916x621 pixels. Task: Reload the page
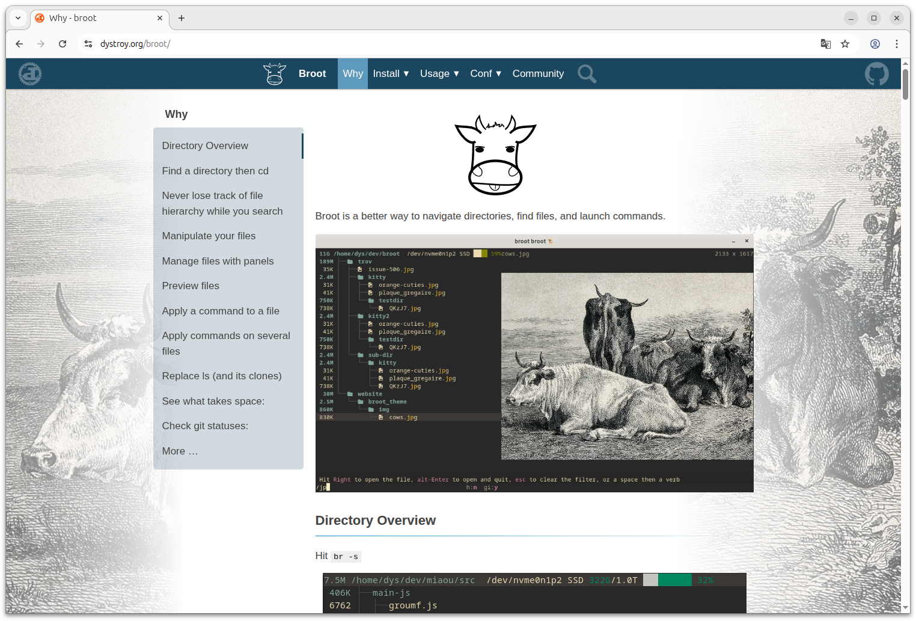click(x=63, y=44)
